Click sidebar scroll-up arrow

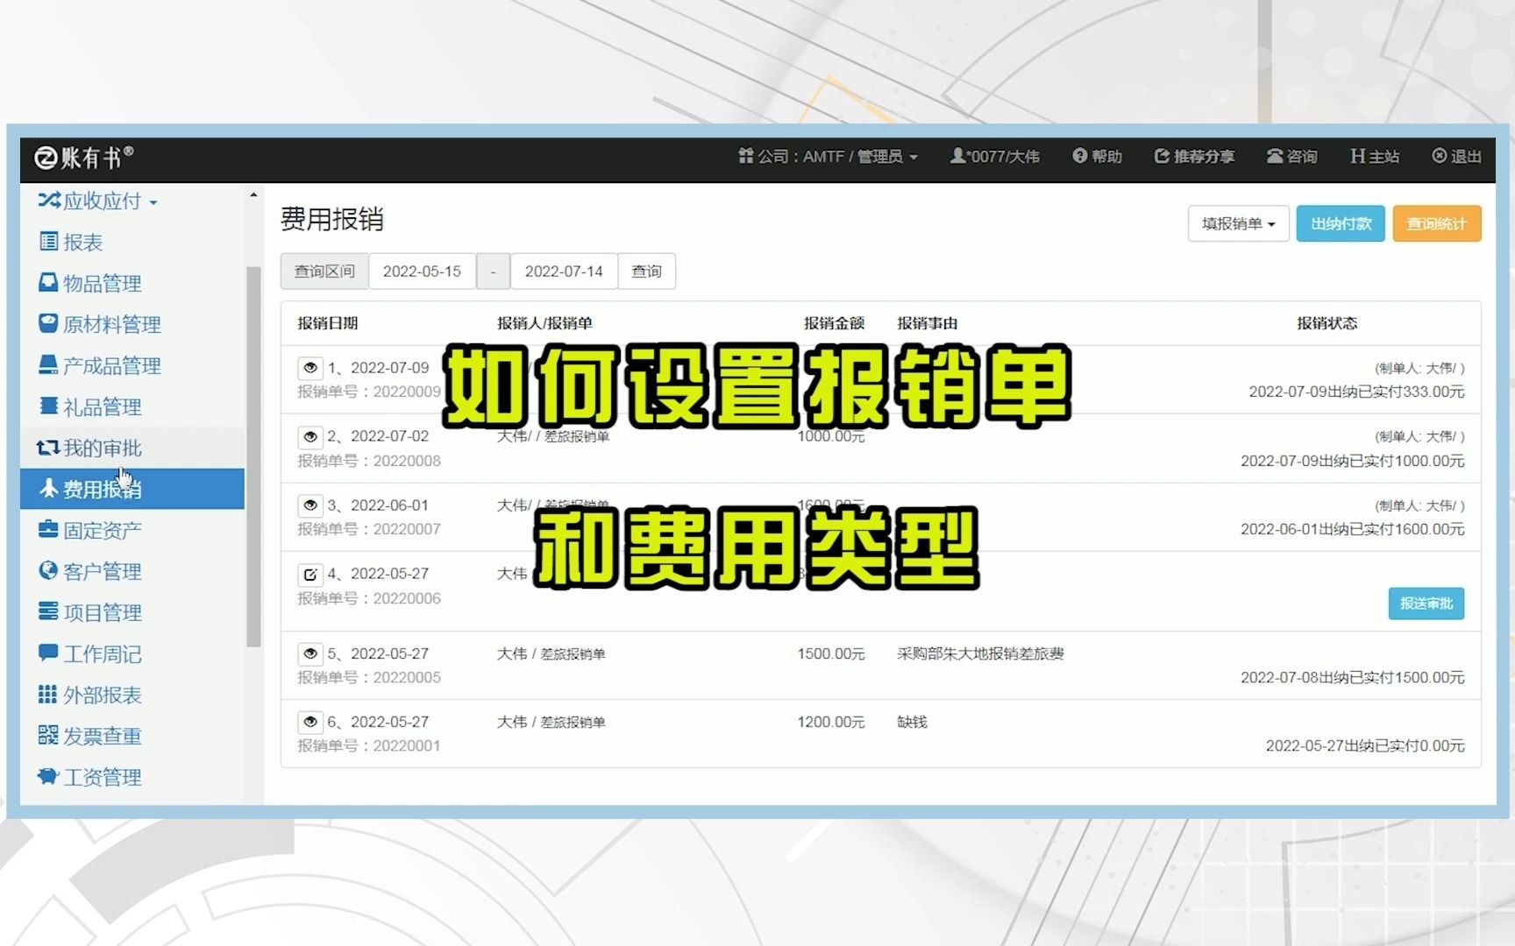(253, 194)
